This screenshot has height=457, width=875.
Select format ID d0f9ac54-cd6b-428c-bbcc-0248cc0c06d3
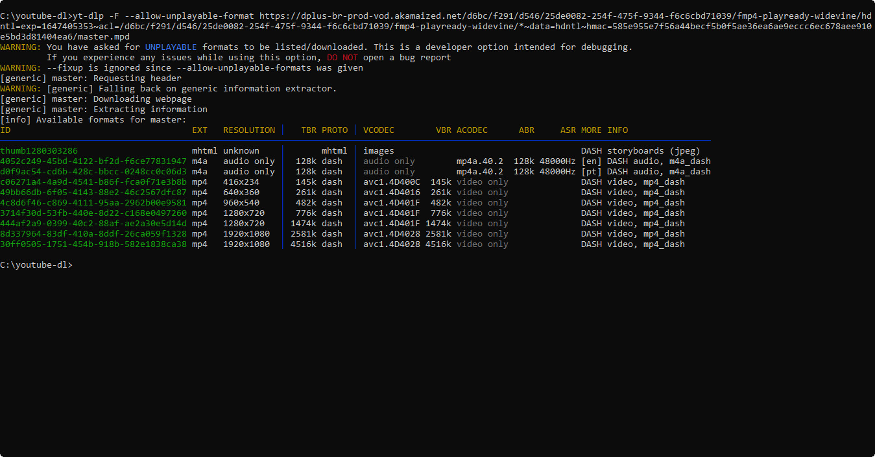[x=93, y=172]
